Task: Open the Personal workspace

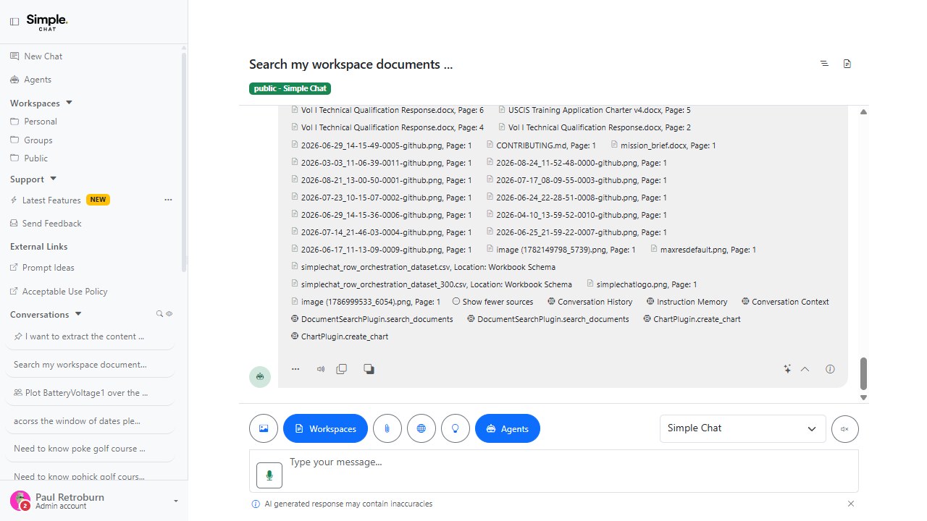Action: (x=34, y=122)
